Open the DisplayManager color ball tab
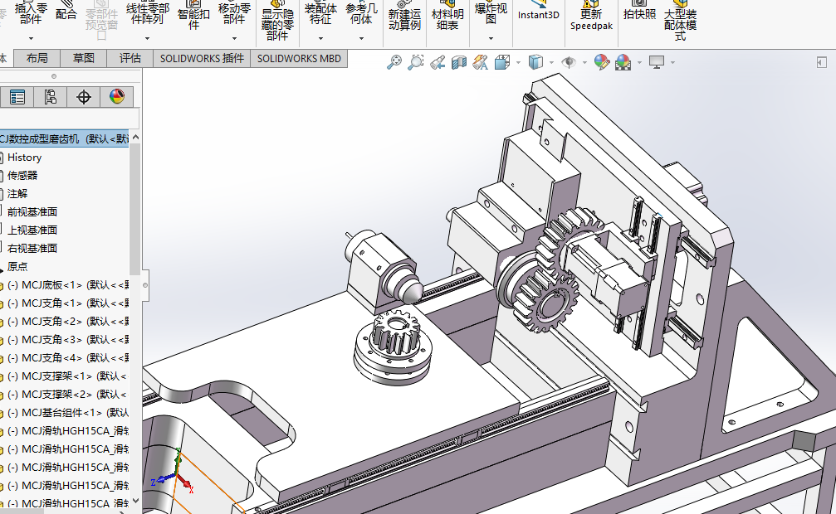 117,97
